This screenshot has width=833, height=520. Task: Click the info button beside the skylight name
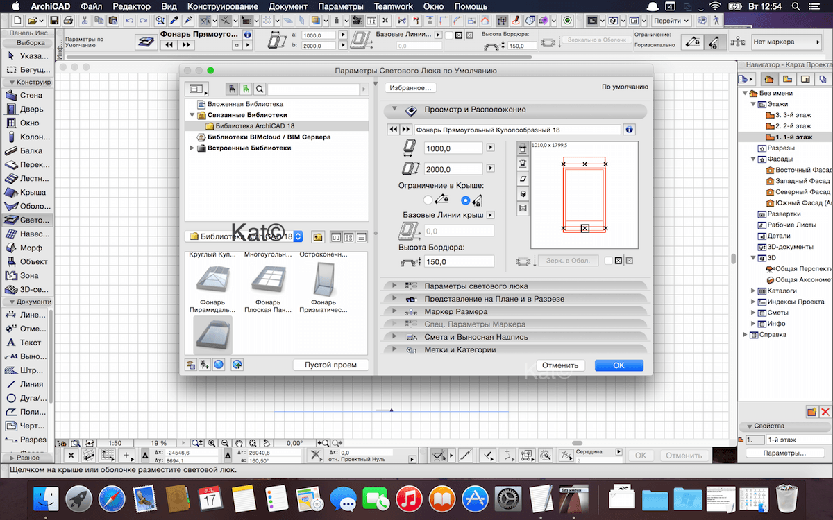pyautogui.click(x=630, y=130)
